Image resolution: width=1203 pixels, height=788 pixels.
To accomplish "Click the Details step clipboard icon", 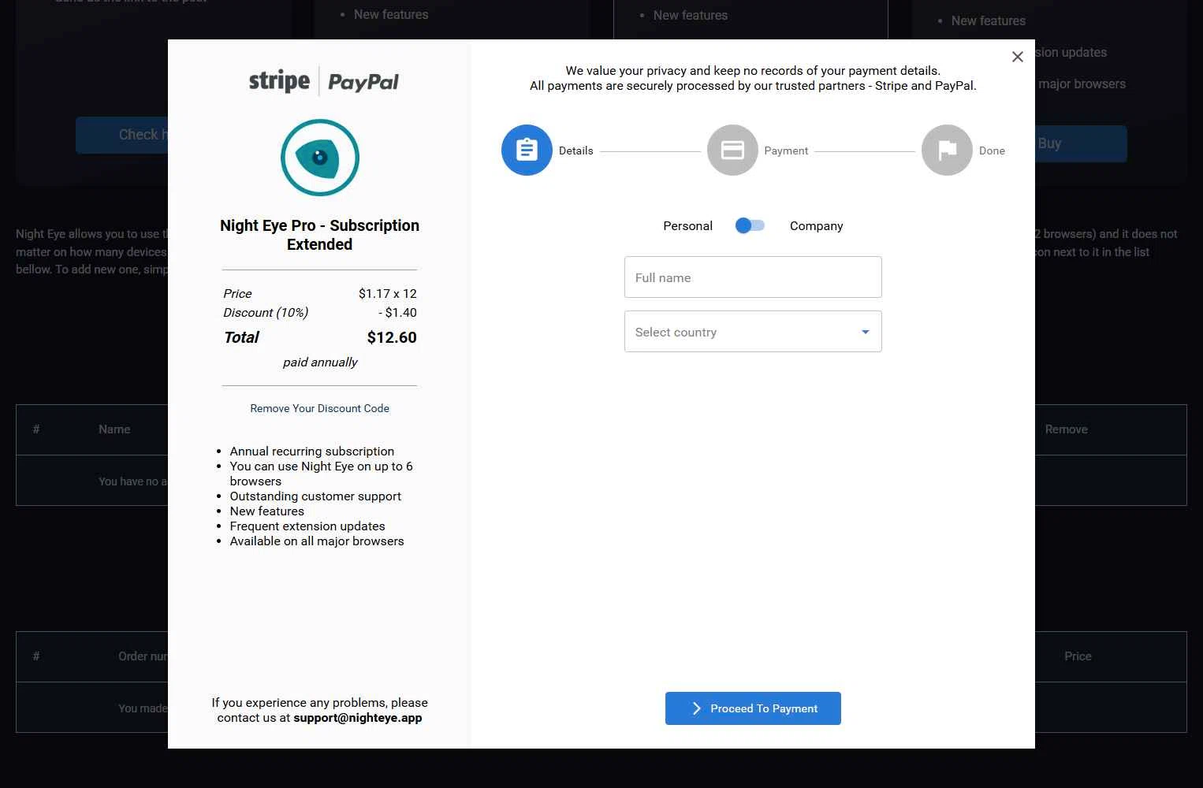I will click(x=527, y=150).
